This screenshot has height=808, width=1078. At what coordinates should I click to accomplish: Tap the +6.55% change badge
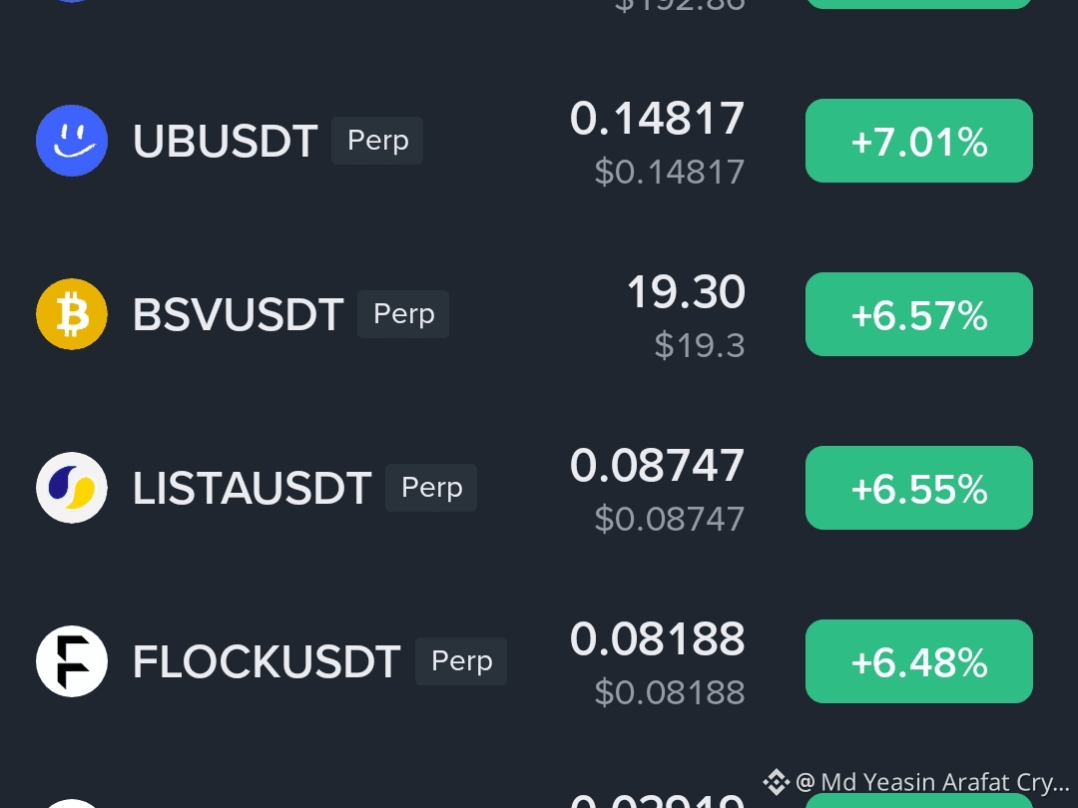(x=919, y=488)
